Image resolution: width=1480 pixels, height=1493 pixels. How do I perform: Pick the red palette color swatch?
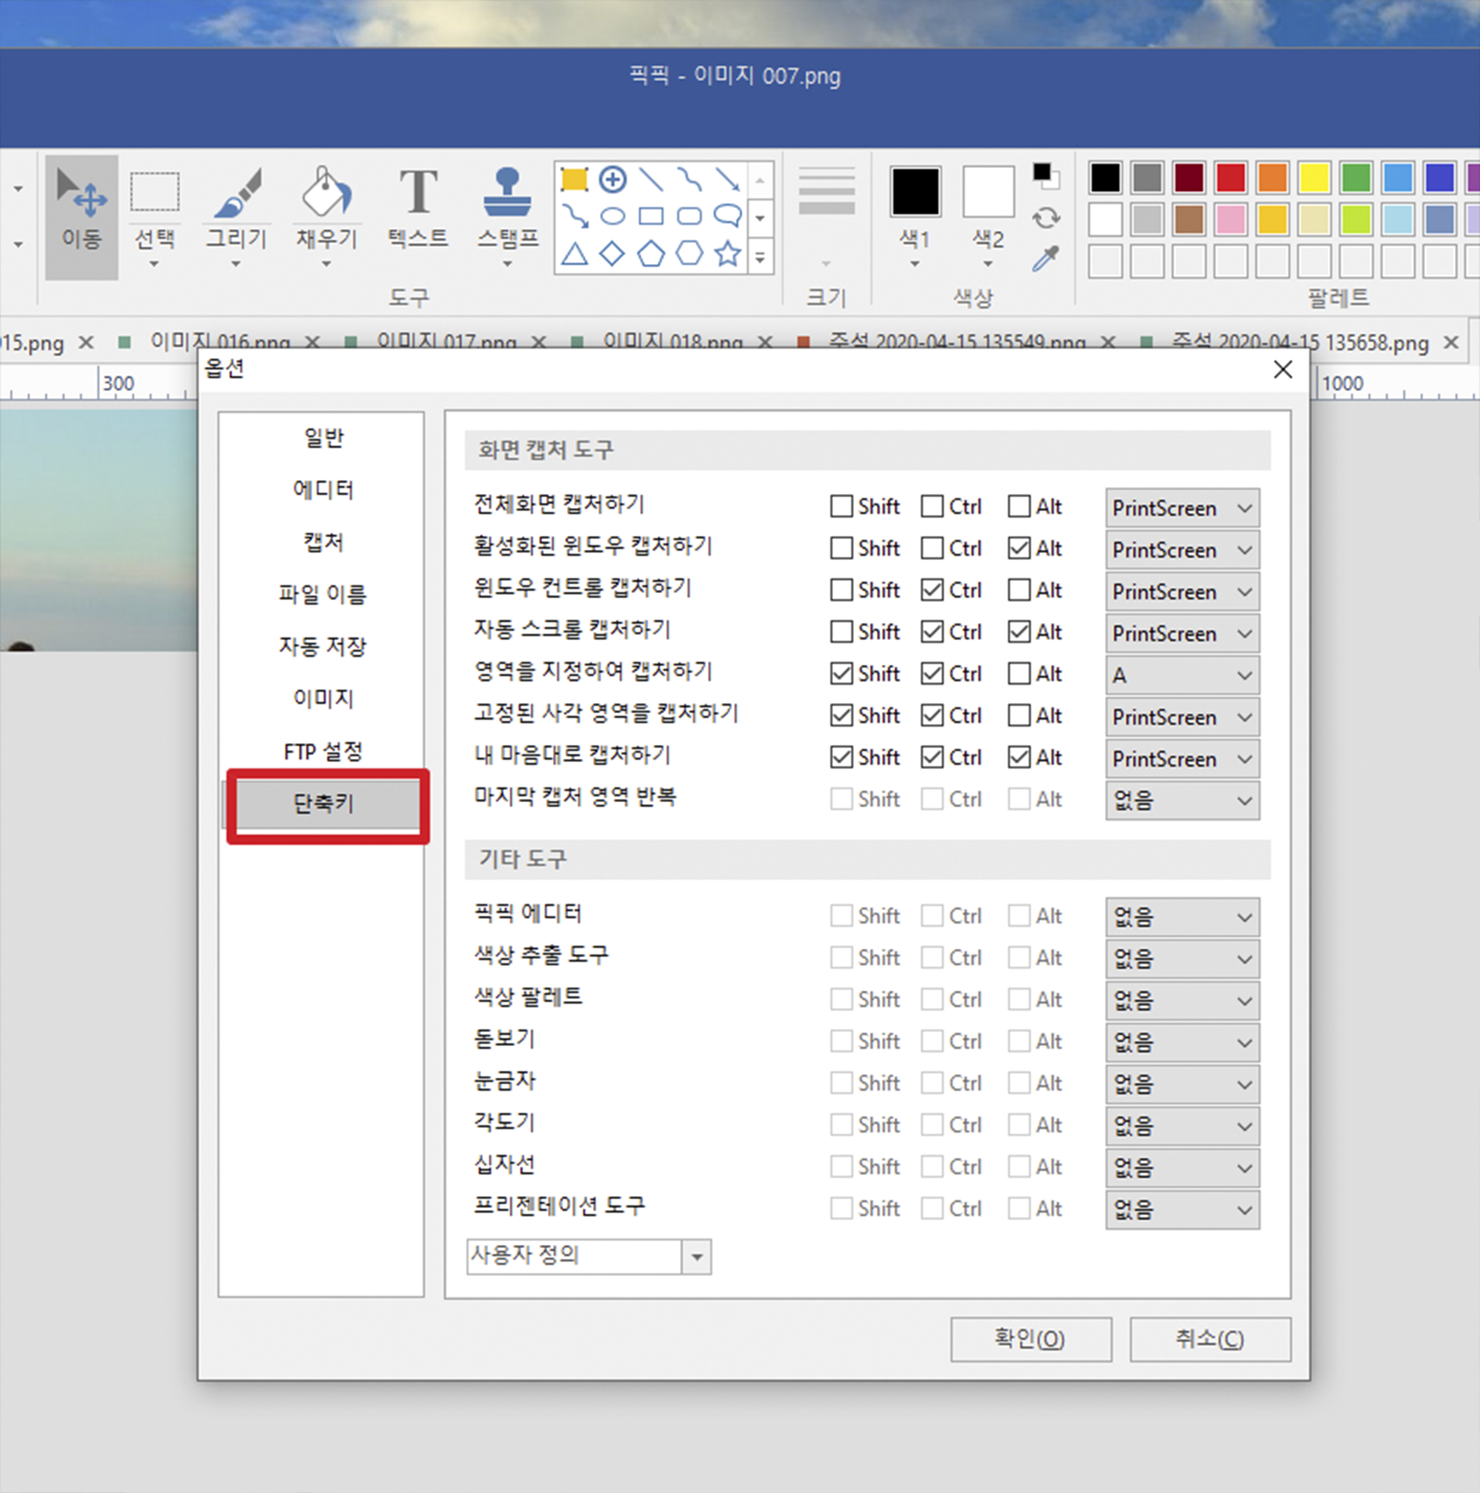pos(1230,178)
